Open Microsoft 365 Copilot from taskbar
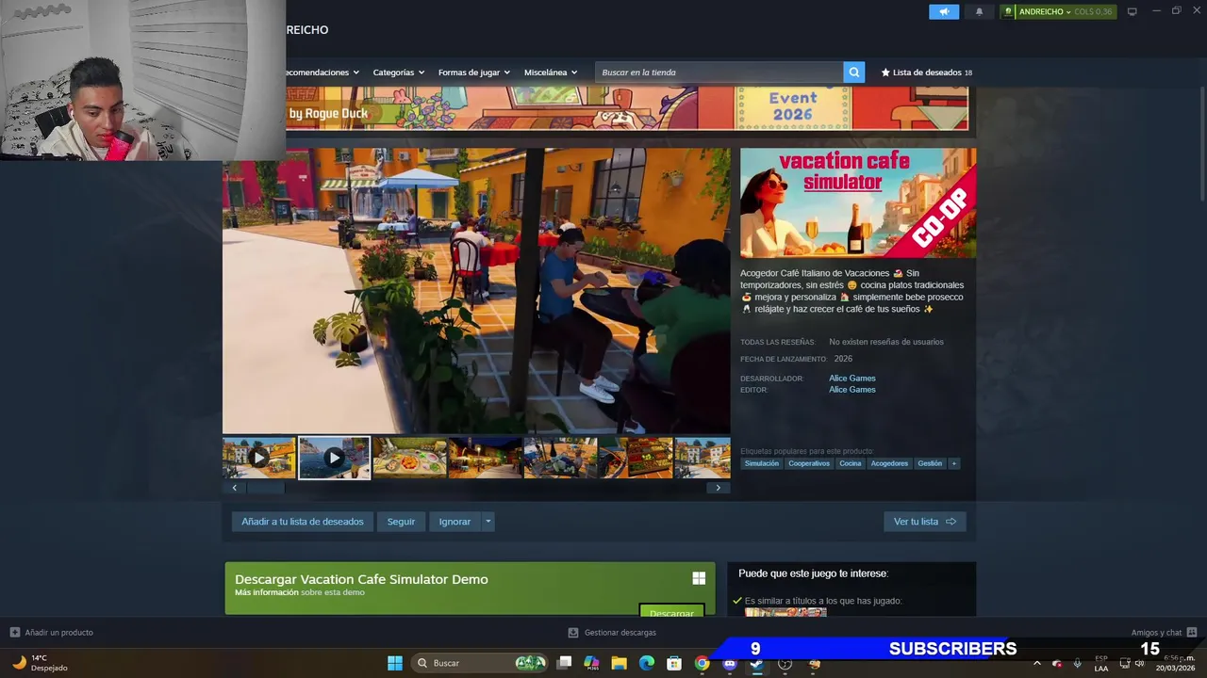The width and height of the screenshot is (1207, 678). click(591, 663)
